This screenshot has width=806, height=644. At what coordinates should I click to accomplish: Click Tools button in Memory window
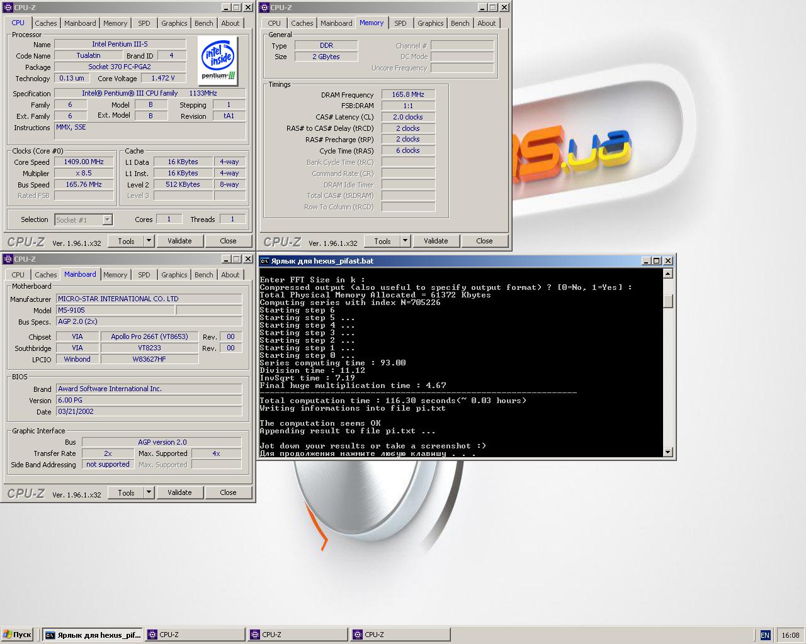coord(382,241)
